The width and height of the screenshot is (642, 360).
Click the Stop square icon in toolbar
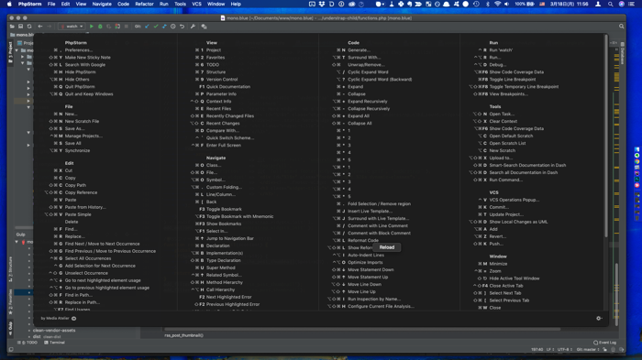127,27
